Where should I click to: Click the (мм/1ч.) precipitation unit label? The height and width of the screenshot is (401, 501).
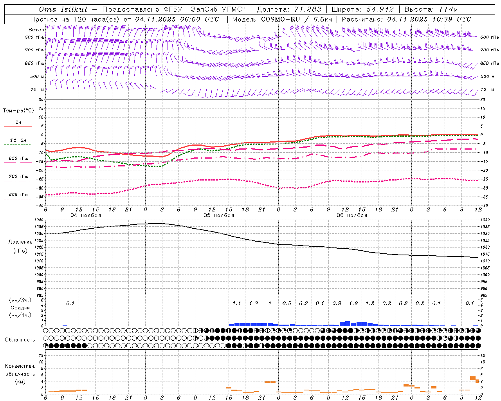[20, 315]
